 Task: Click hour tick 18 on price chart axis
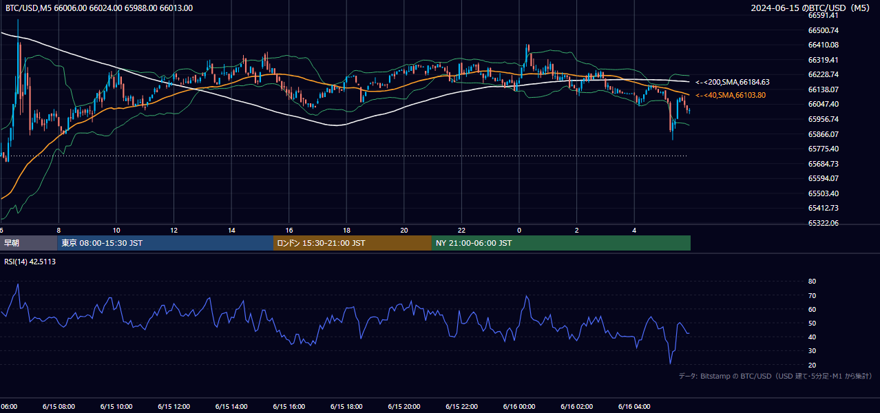click(x=346, y=230)
